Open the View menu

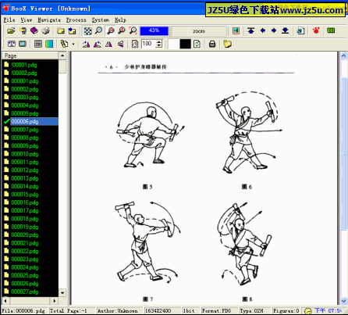(x=26, y=20)
